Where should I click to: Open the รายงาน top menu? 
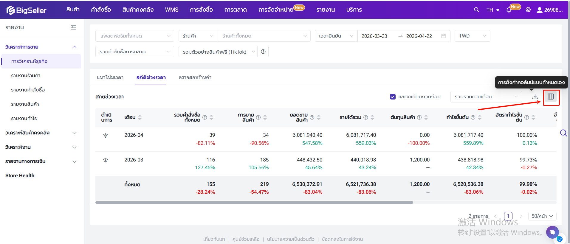pyautogui.click(x=326, y=10)
